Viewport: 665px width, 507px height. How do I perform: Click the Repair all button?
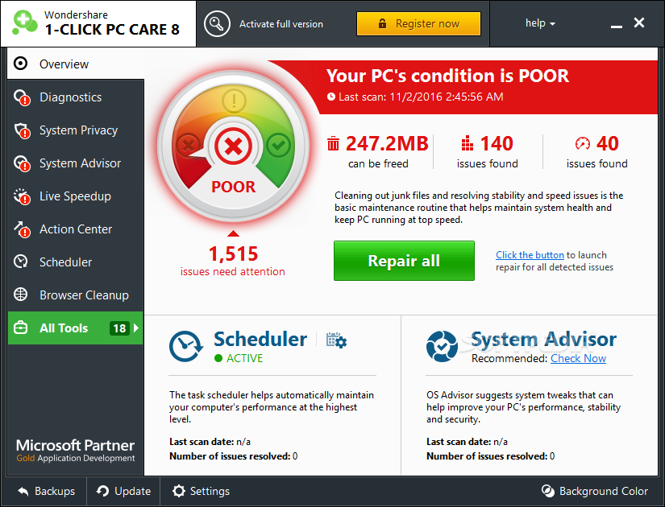coord(404,261)
